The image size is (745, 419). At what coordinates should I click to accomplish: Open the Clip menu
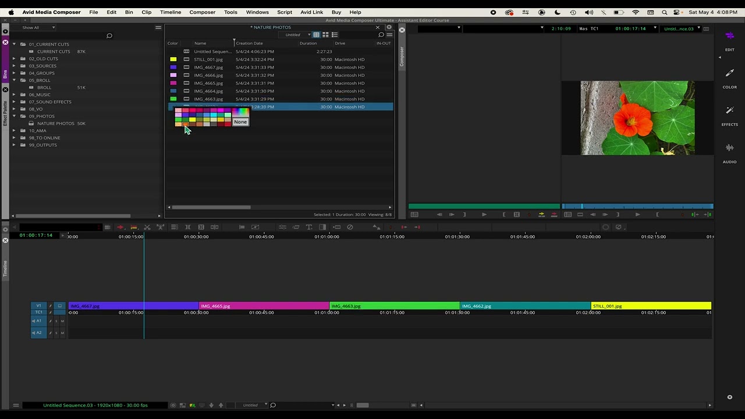[x=147, y=12]
